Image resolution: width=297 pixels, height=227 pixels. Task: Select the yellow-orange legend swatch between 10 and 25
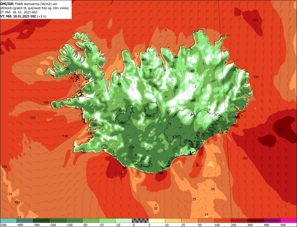pos(173,220)
